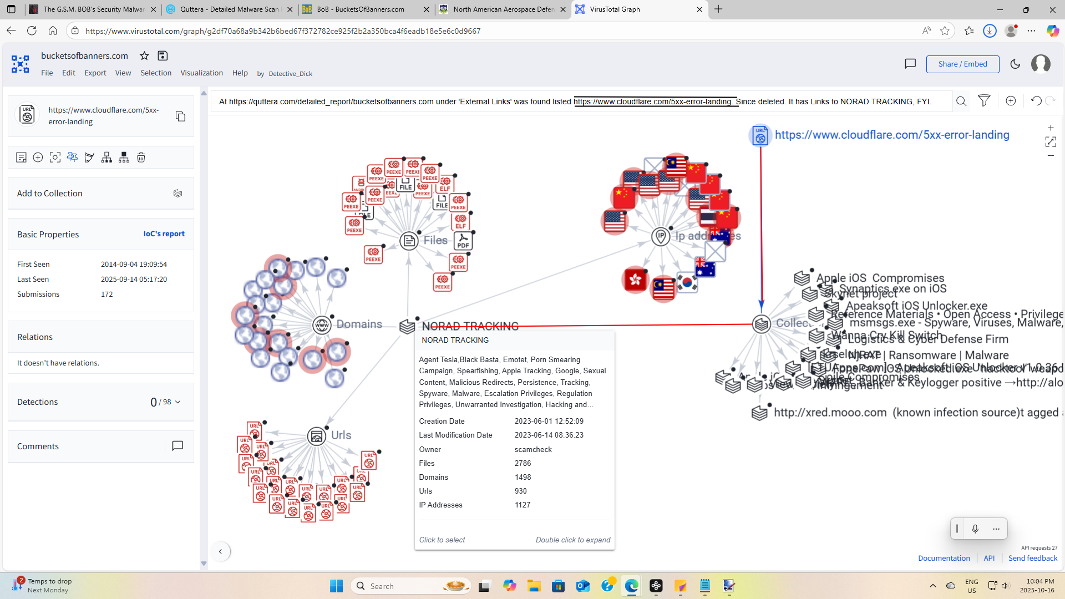This screenshot has height=599, width=1065.
Task: Click the Windows taskbar Search box
Action: point(412,586)
